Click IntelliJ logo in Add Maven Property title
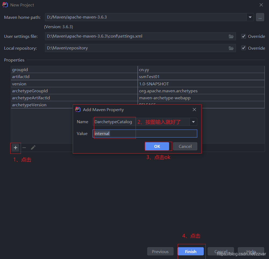269x259 pixels. tap(78, 110)
